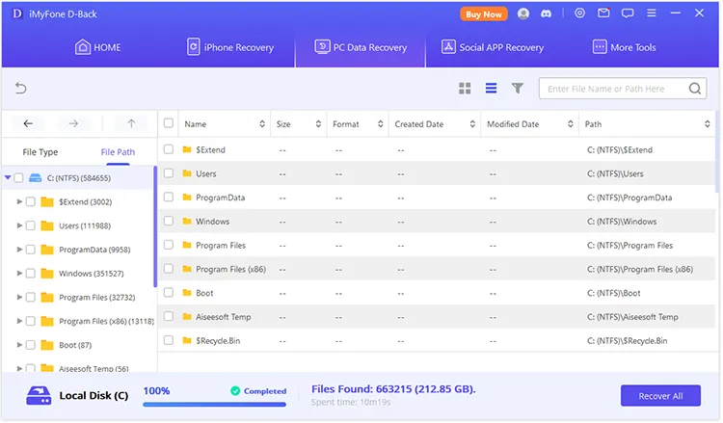Expand Program Files (x86) (13118) tree node
Viewport: 723px width, 423px height.
tap(19, 321)
